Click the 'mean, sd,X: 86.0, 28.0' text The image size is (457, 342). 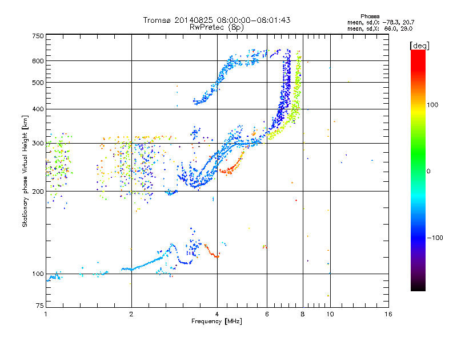click(380, 28)
